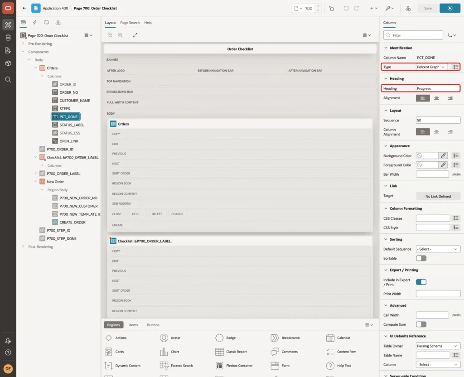Run the page with the play button
This screenshot has height=377, width=464.
tap(449, 8)
